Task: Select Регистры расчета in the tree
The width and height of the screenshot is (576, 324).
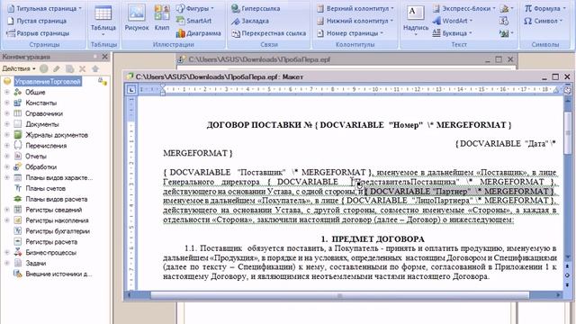Action: [x=51, y=242]
